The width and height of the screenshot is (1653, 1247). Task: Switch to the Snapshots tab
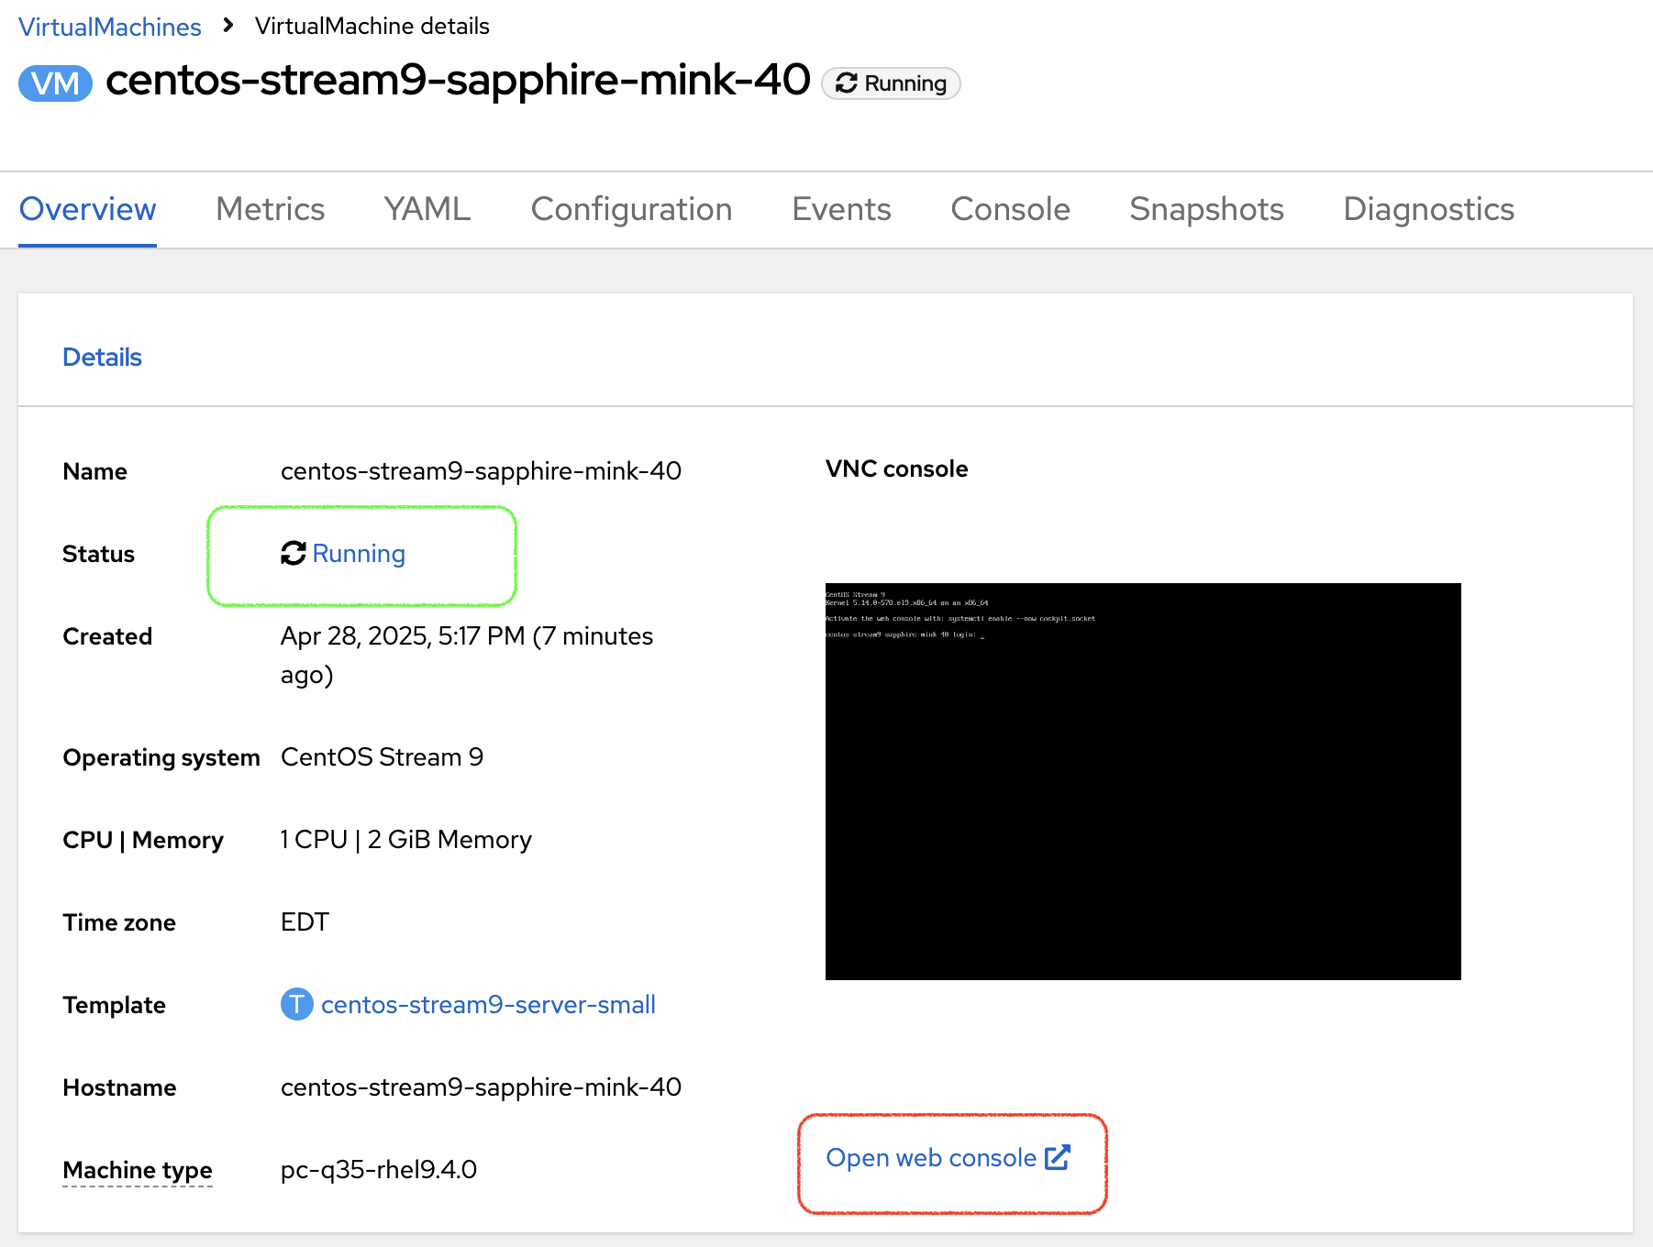point(1205,210)
